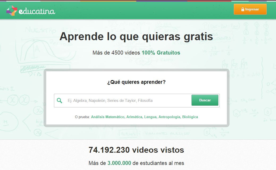Click the Educatina wordmark text in header
This screenshot has width=276, height=170.
(x=37, y=11)
